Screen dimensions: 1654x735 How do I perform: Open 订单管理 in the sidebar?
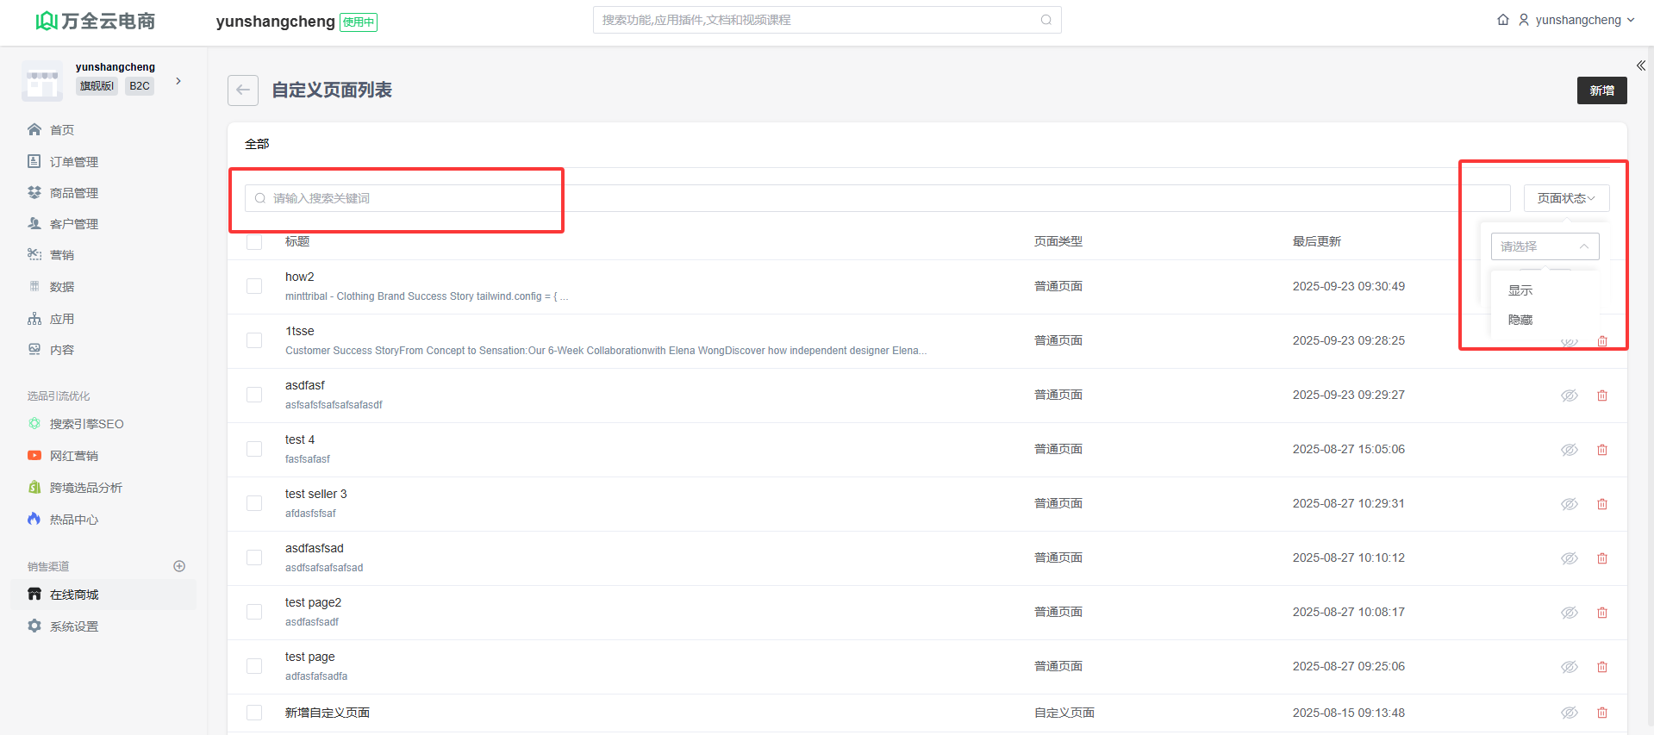click(73, 162)
